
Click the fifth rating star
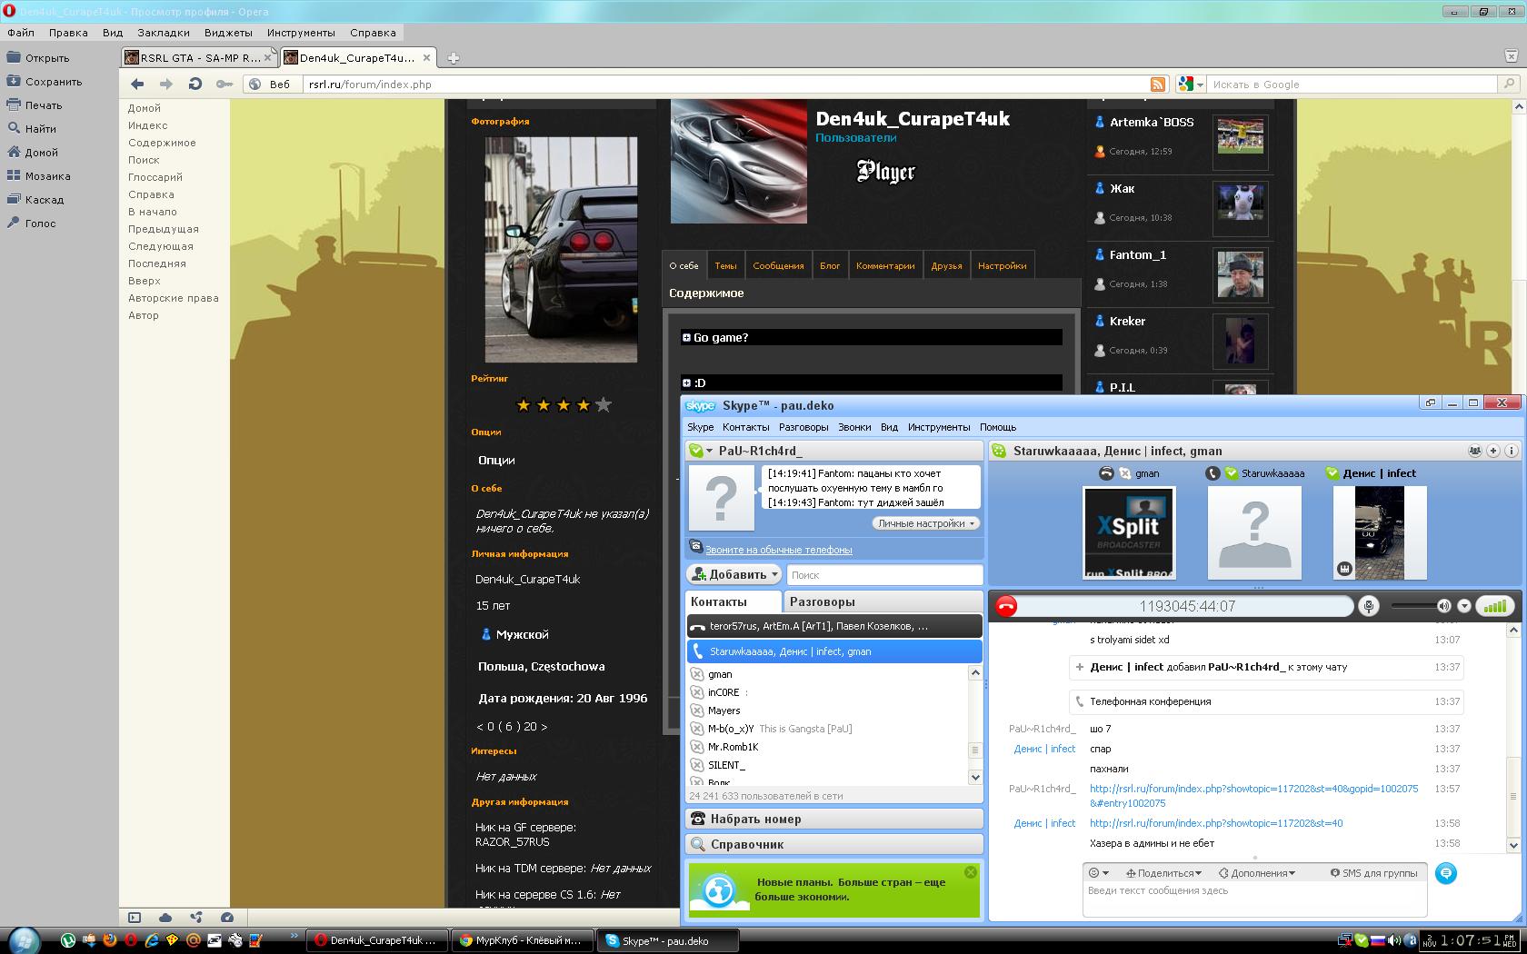coord(604,405)
